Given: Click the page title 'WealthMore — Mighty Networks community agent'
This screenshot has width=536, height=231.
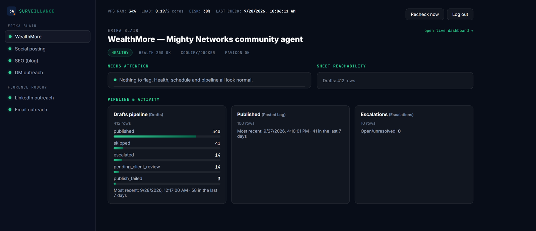Looking at the screenshot, I should click(x=205, y=39).
